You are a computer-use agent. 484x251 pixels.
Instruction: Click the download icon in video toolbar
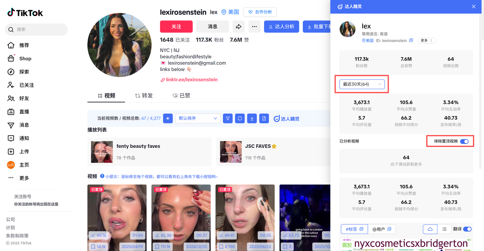tap(252, 118)
